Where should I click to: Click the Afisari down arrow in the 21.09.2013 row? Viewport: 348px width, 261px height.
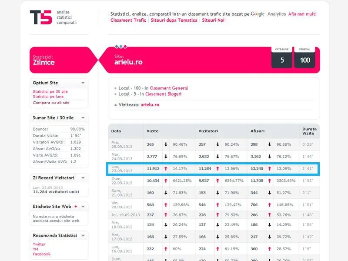click(x=270, y=193)
